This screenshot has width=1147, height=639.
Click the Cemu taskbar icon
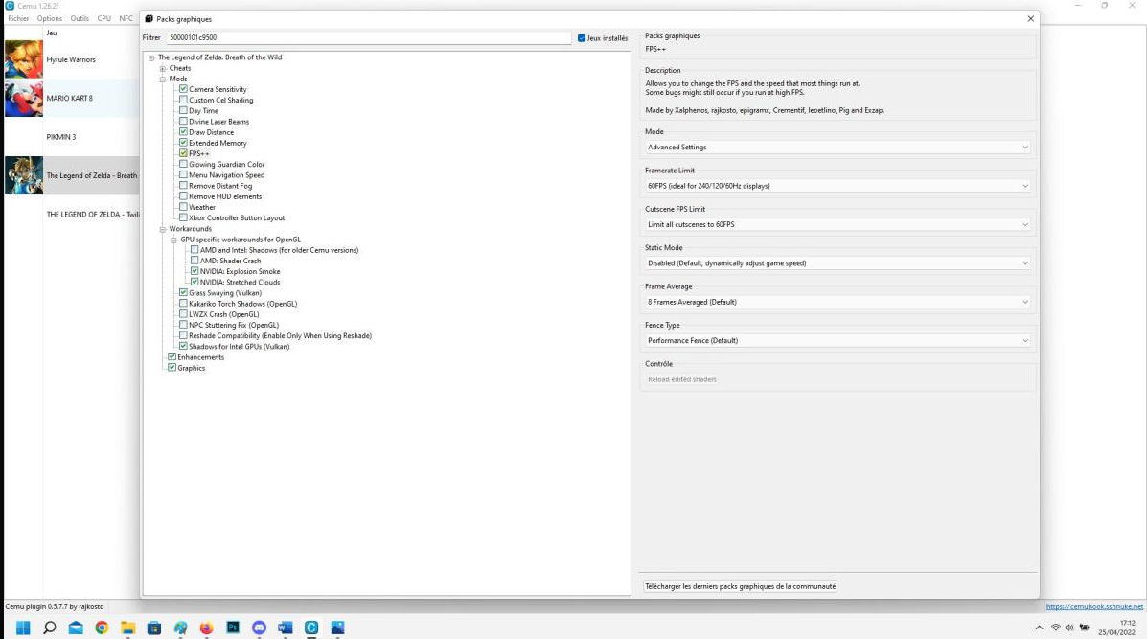pyautogui.click(x=311, y=628)
